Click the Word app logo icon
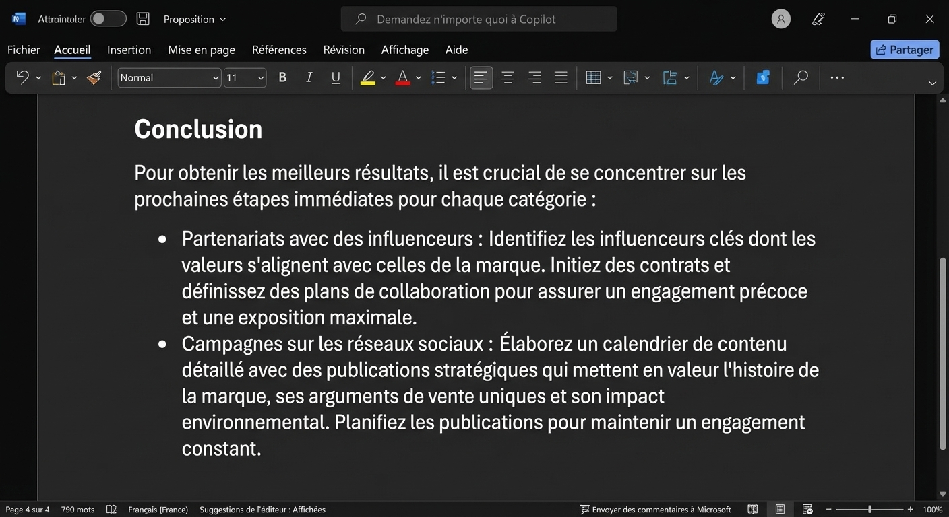Screen dimensions: 949x517 18,19
